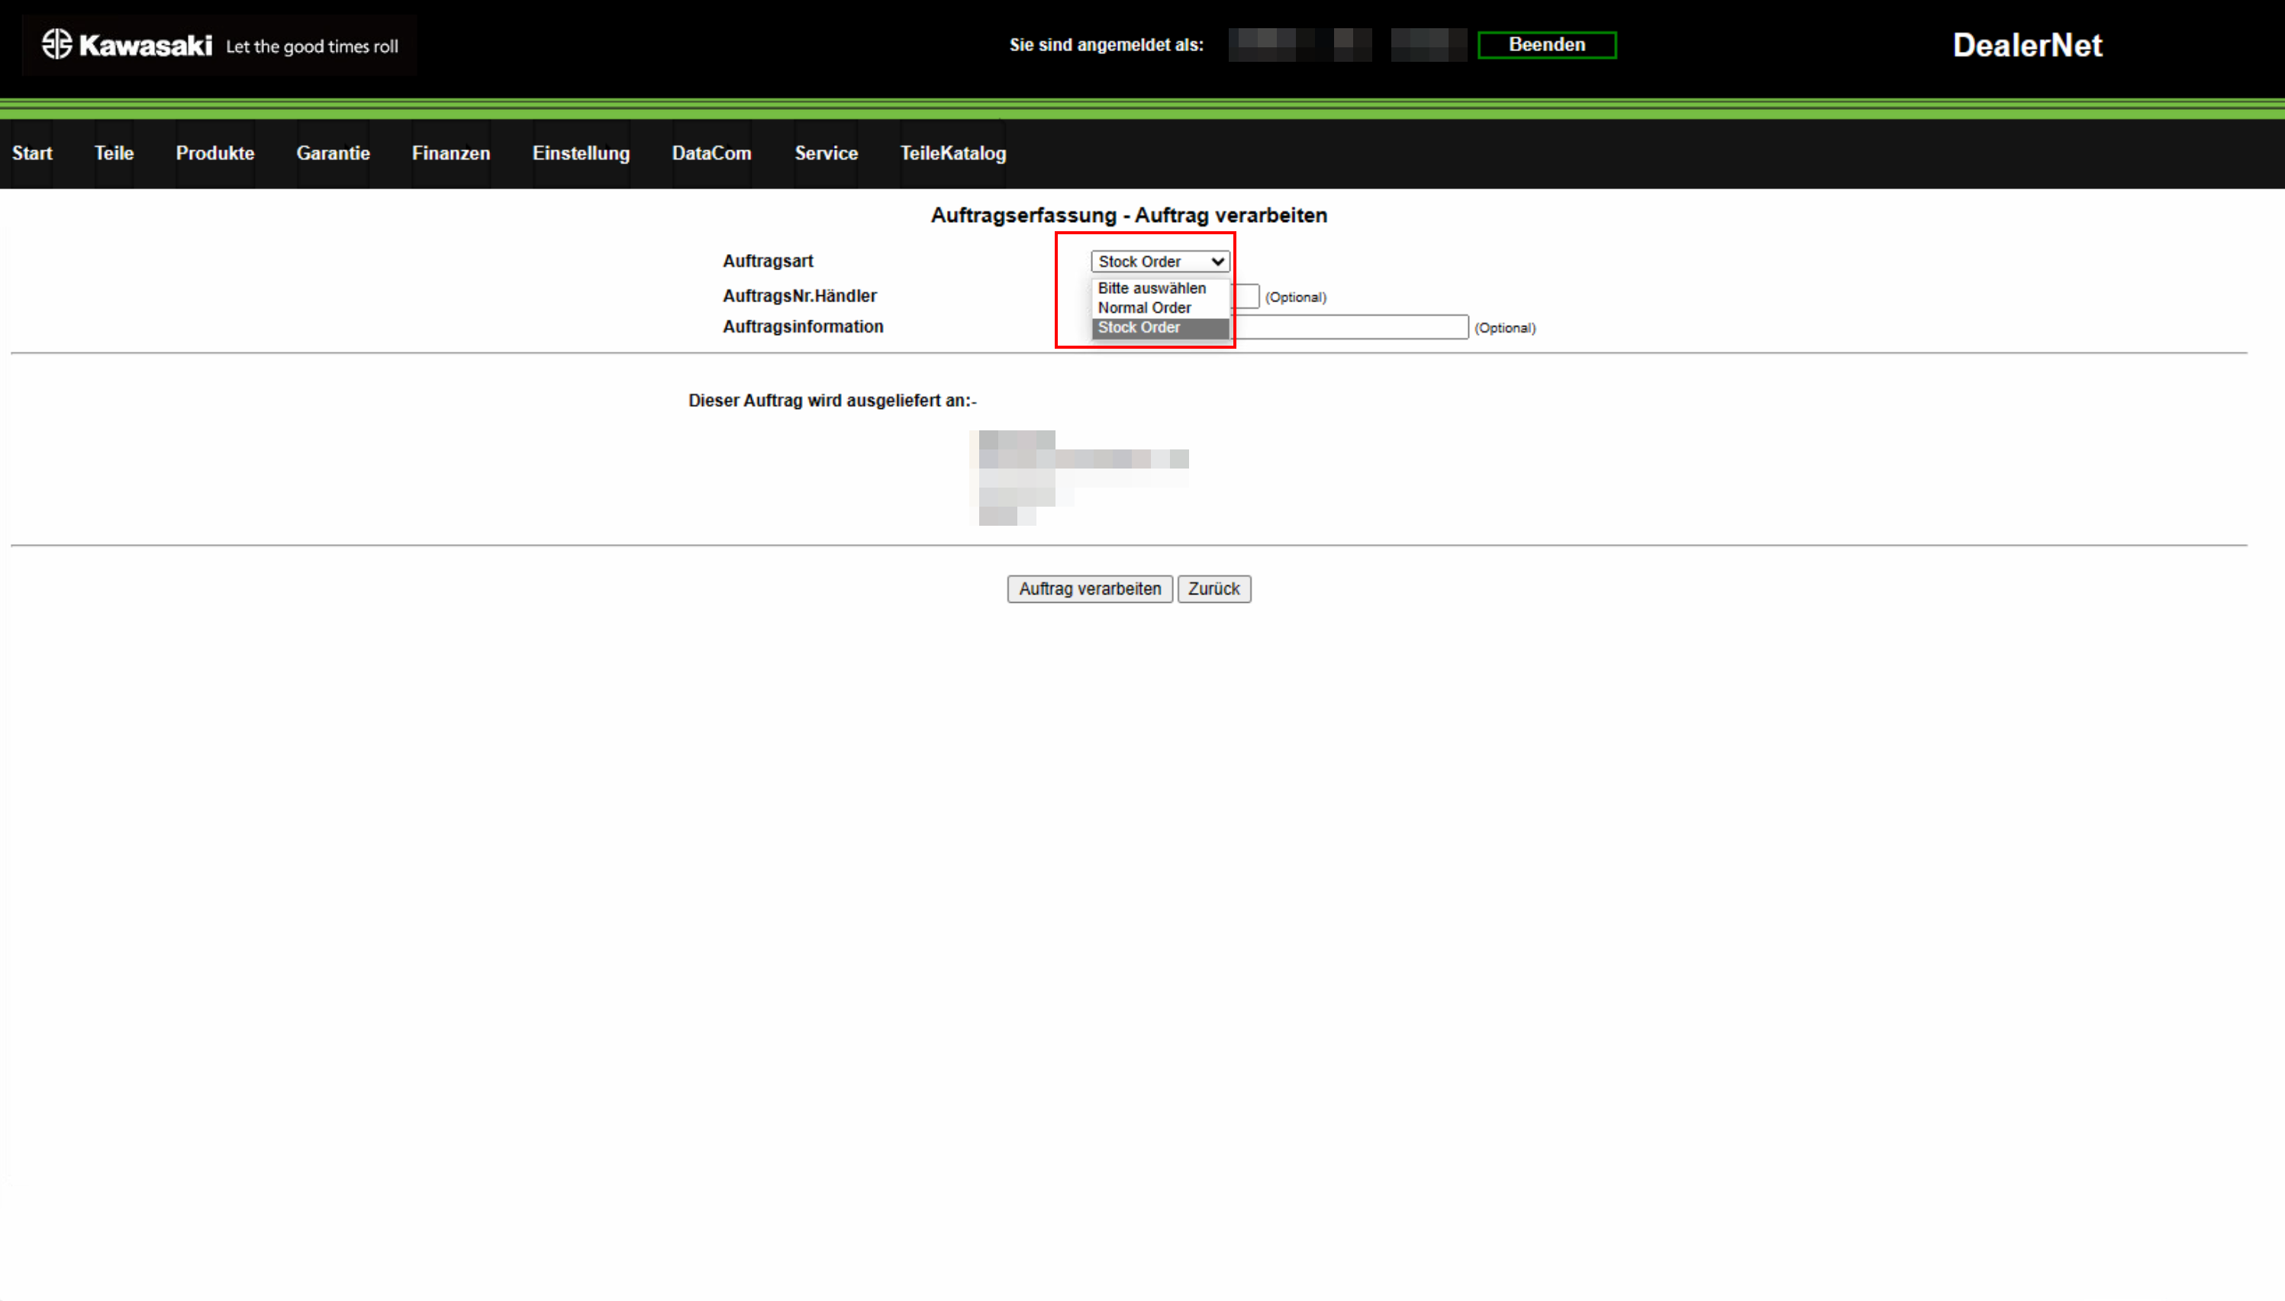The height and width of the screenshot is (1301, 2285).
Task: Open the Service menu
Action: tap(827, 153)
